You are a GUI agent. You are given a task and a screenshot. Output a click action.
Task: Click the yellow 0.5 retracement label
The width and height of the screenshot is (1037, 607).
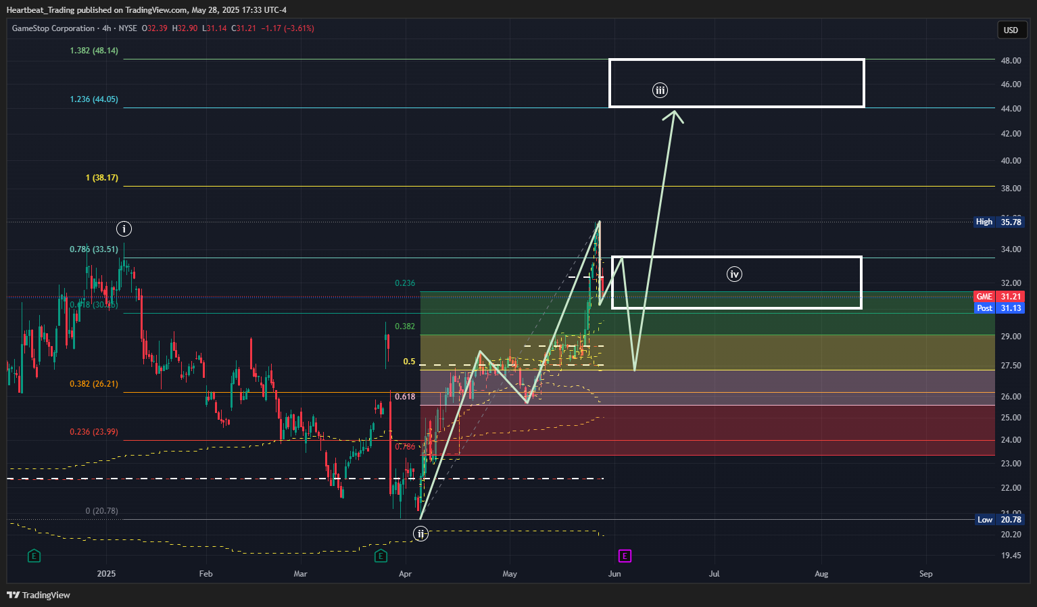tap(410, 362)
